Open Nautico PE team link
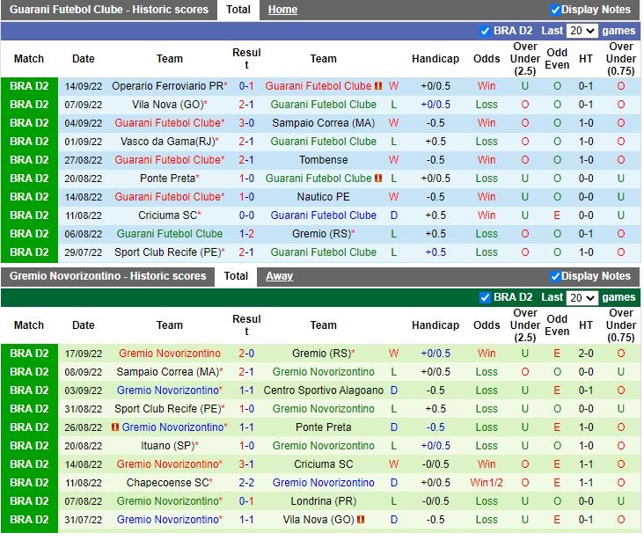 click(x=323, y=197)
